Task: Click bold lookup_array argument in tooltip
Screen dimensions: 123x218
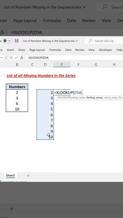Action: click(94, 97)
